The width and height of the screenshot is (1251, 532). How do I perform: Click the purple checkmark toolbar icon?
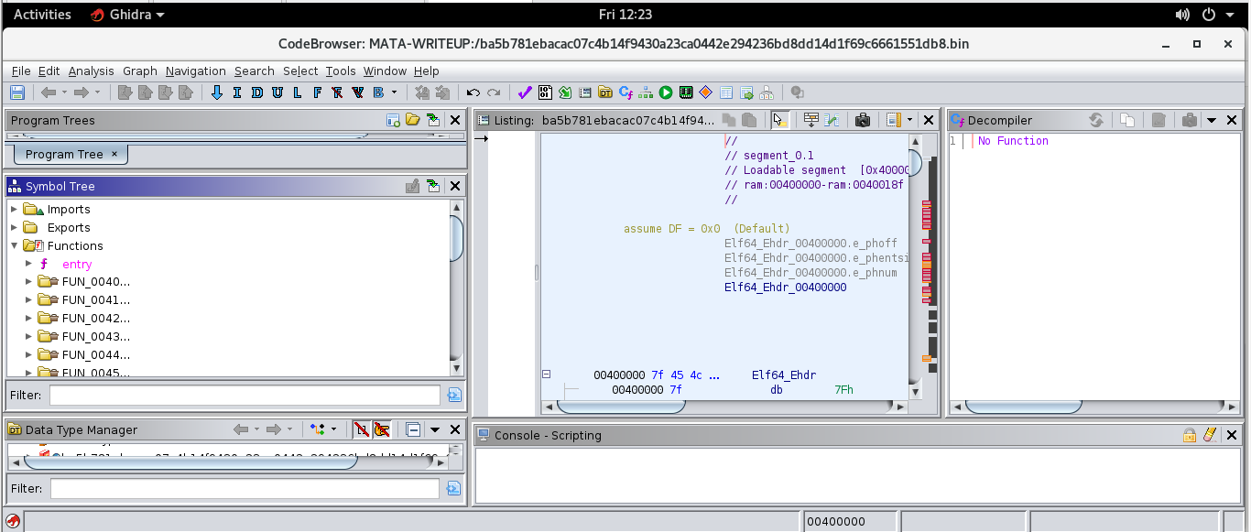pyautogui.click(x=525, y=92)
